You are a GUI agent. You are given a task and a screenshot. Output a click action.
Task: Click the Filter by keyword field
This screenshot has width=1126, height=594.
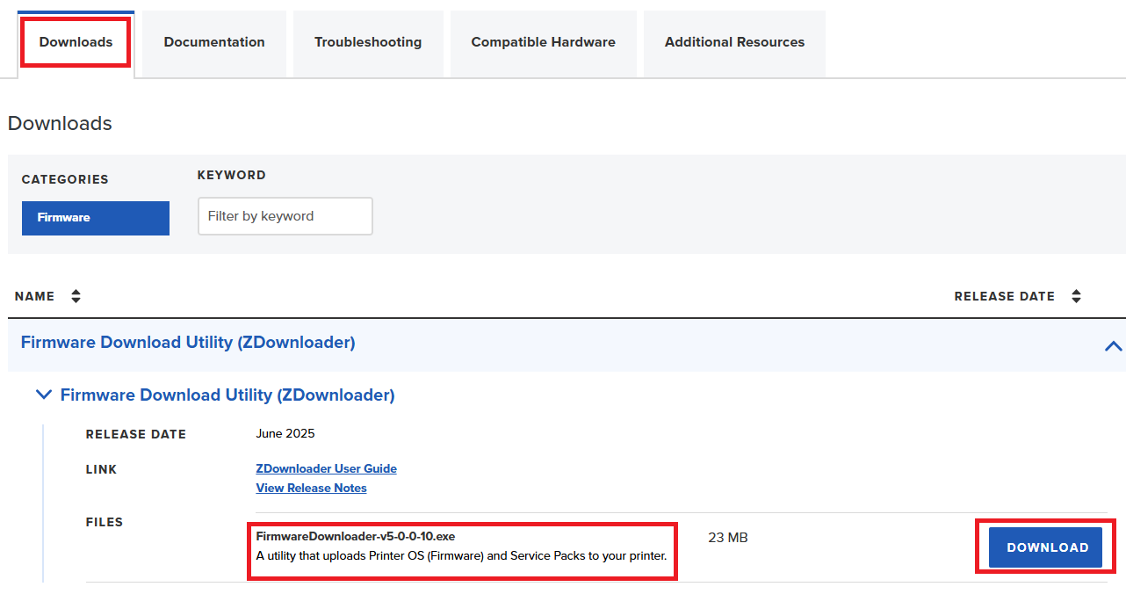coord(285,216)
